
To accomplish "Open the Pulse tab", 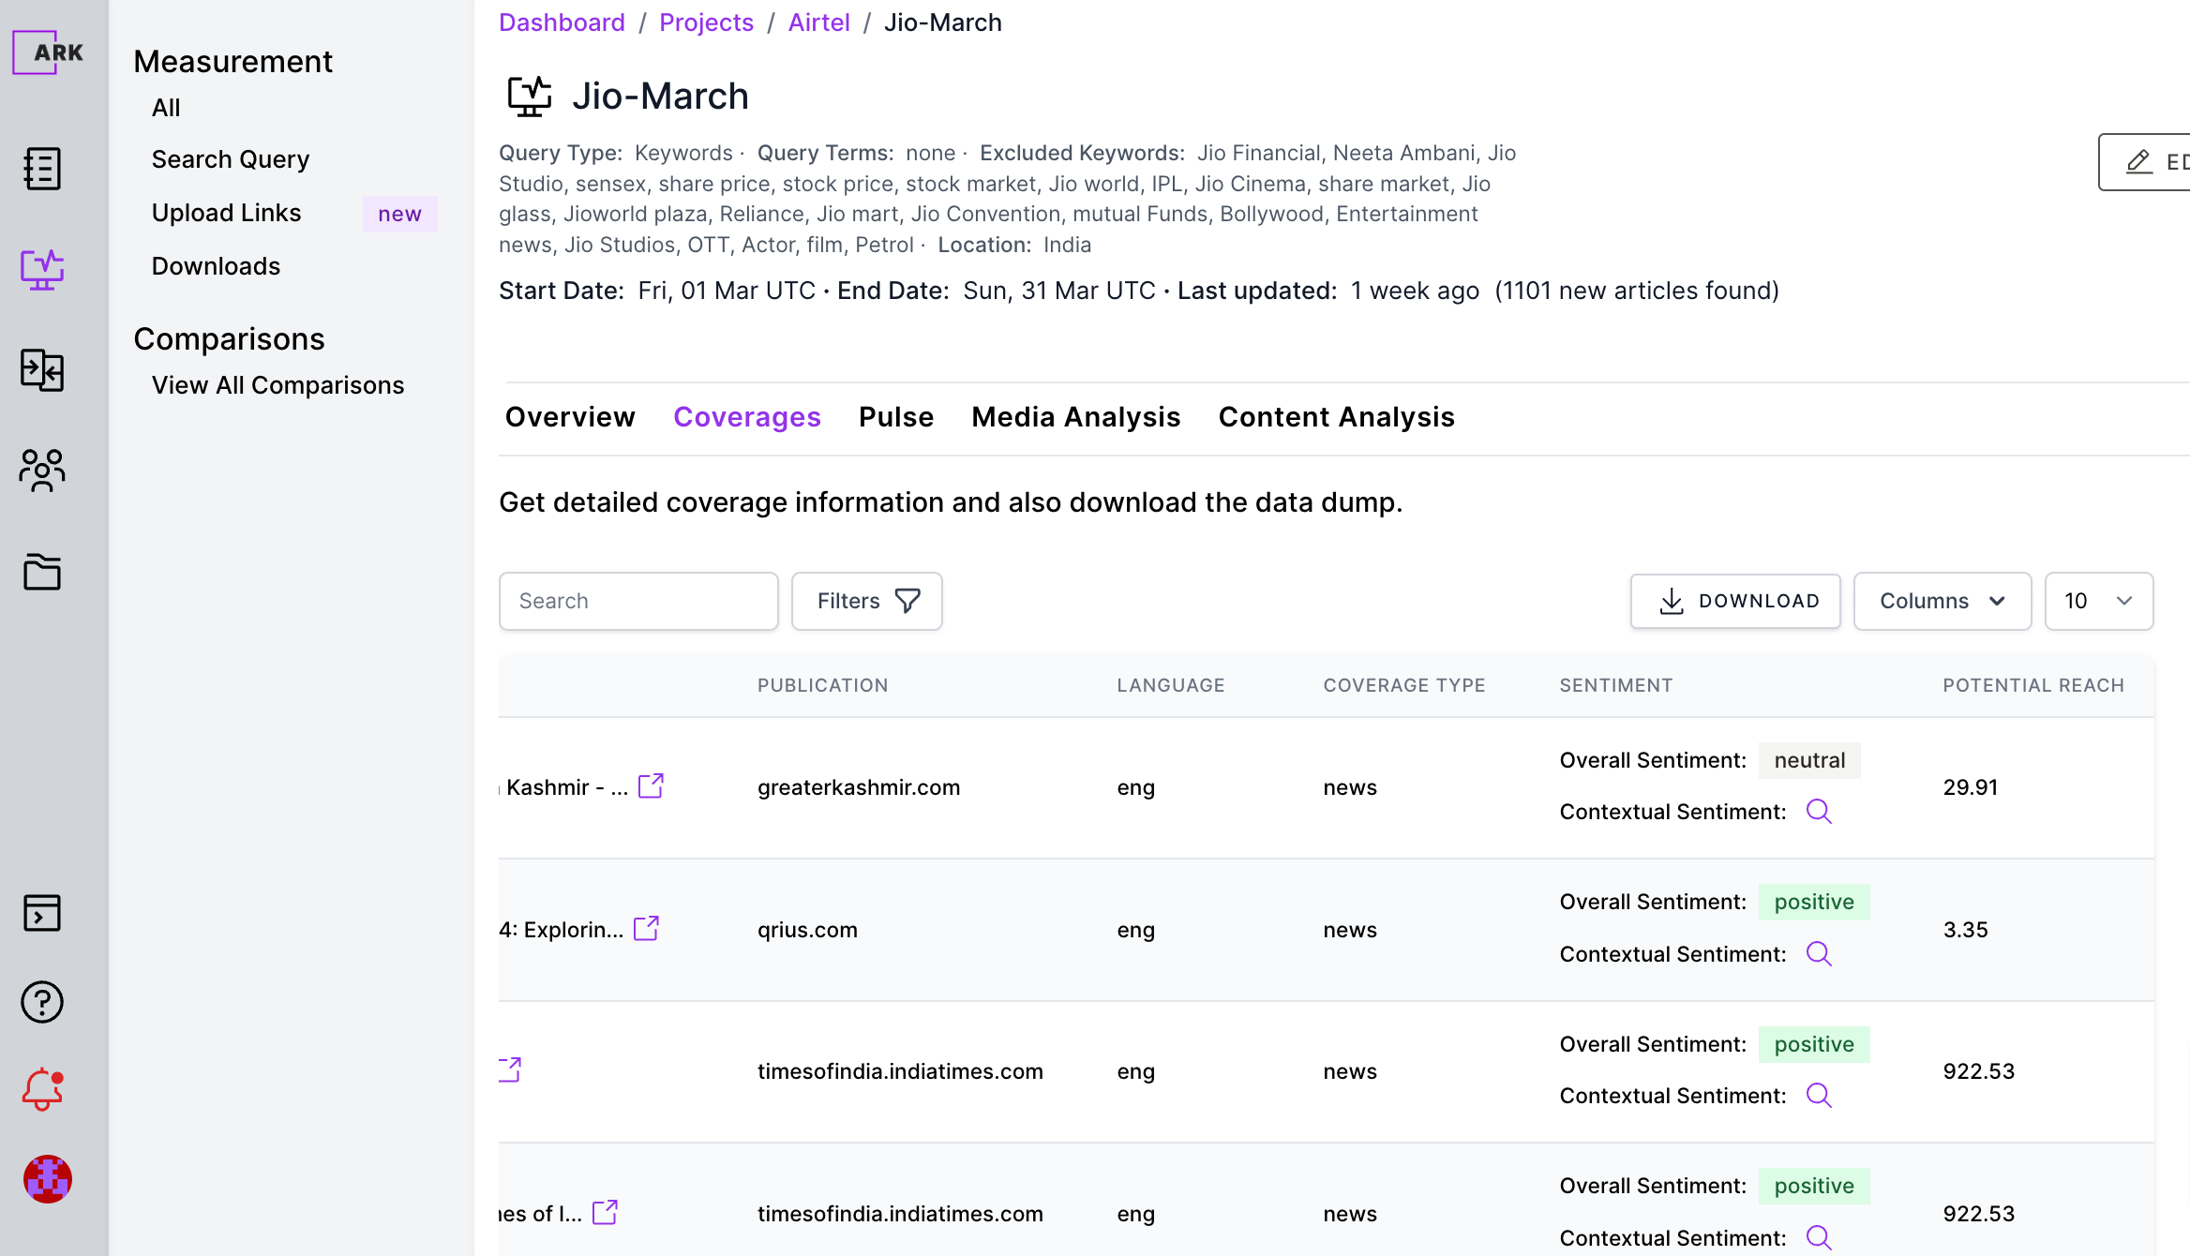I will [x=895, y=417].
